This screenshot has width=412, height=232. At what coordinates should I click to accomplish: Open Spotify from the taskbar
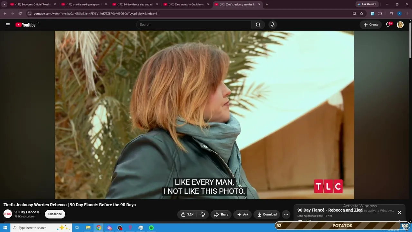[x=151, y=228]
